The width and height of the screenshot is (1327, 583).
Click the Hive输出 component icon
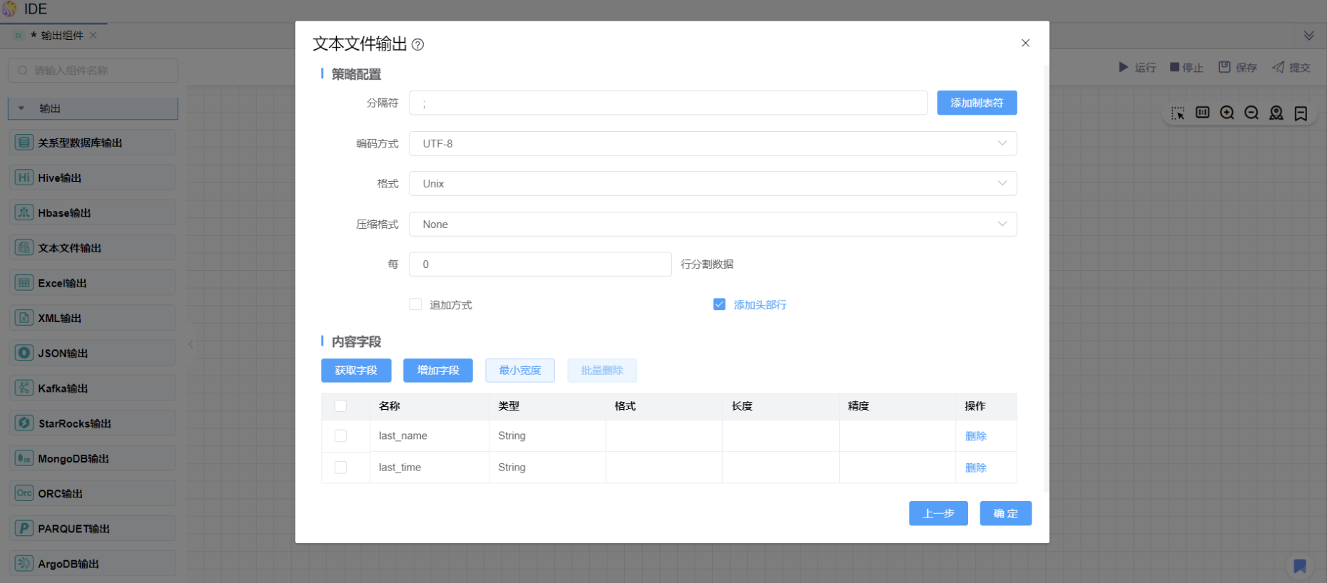pos(24,177)
